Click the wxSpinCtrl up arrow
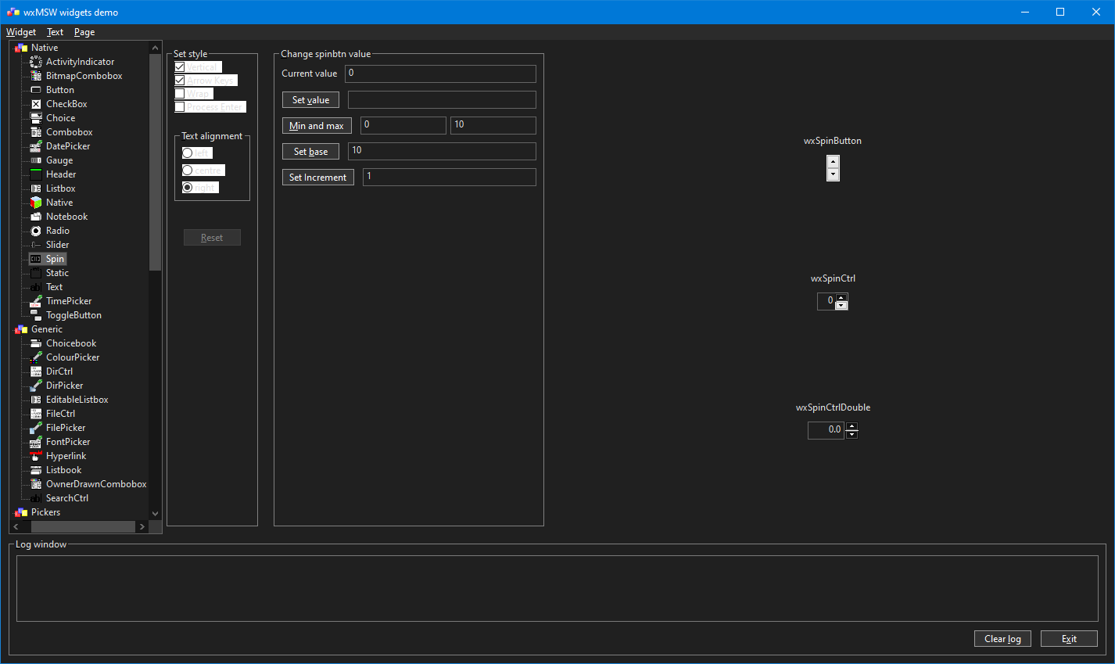 click(x=842, y=297)
